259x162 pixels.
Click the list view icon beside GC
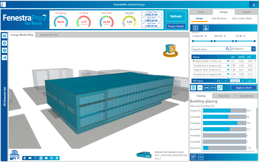(193, 88)
